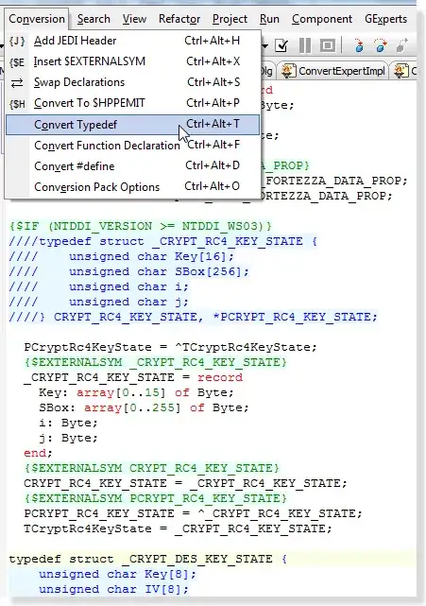Open the Refactor menu
426x606 pixels.
tap(179, 19)
